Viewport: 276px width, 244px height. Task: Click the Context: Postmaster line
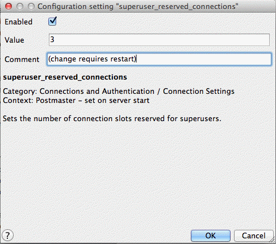[x=76, y=100]
